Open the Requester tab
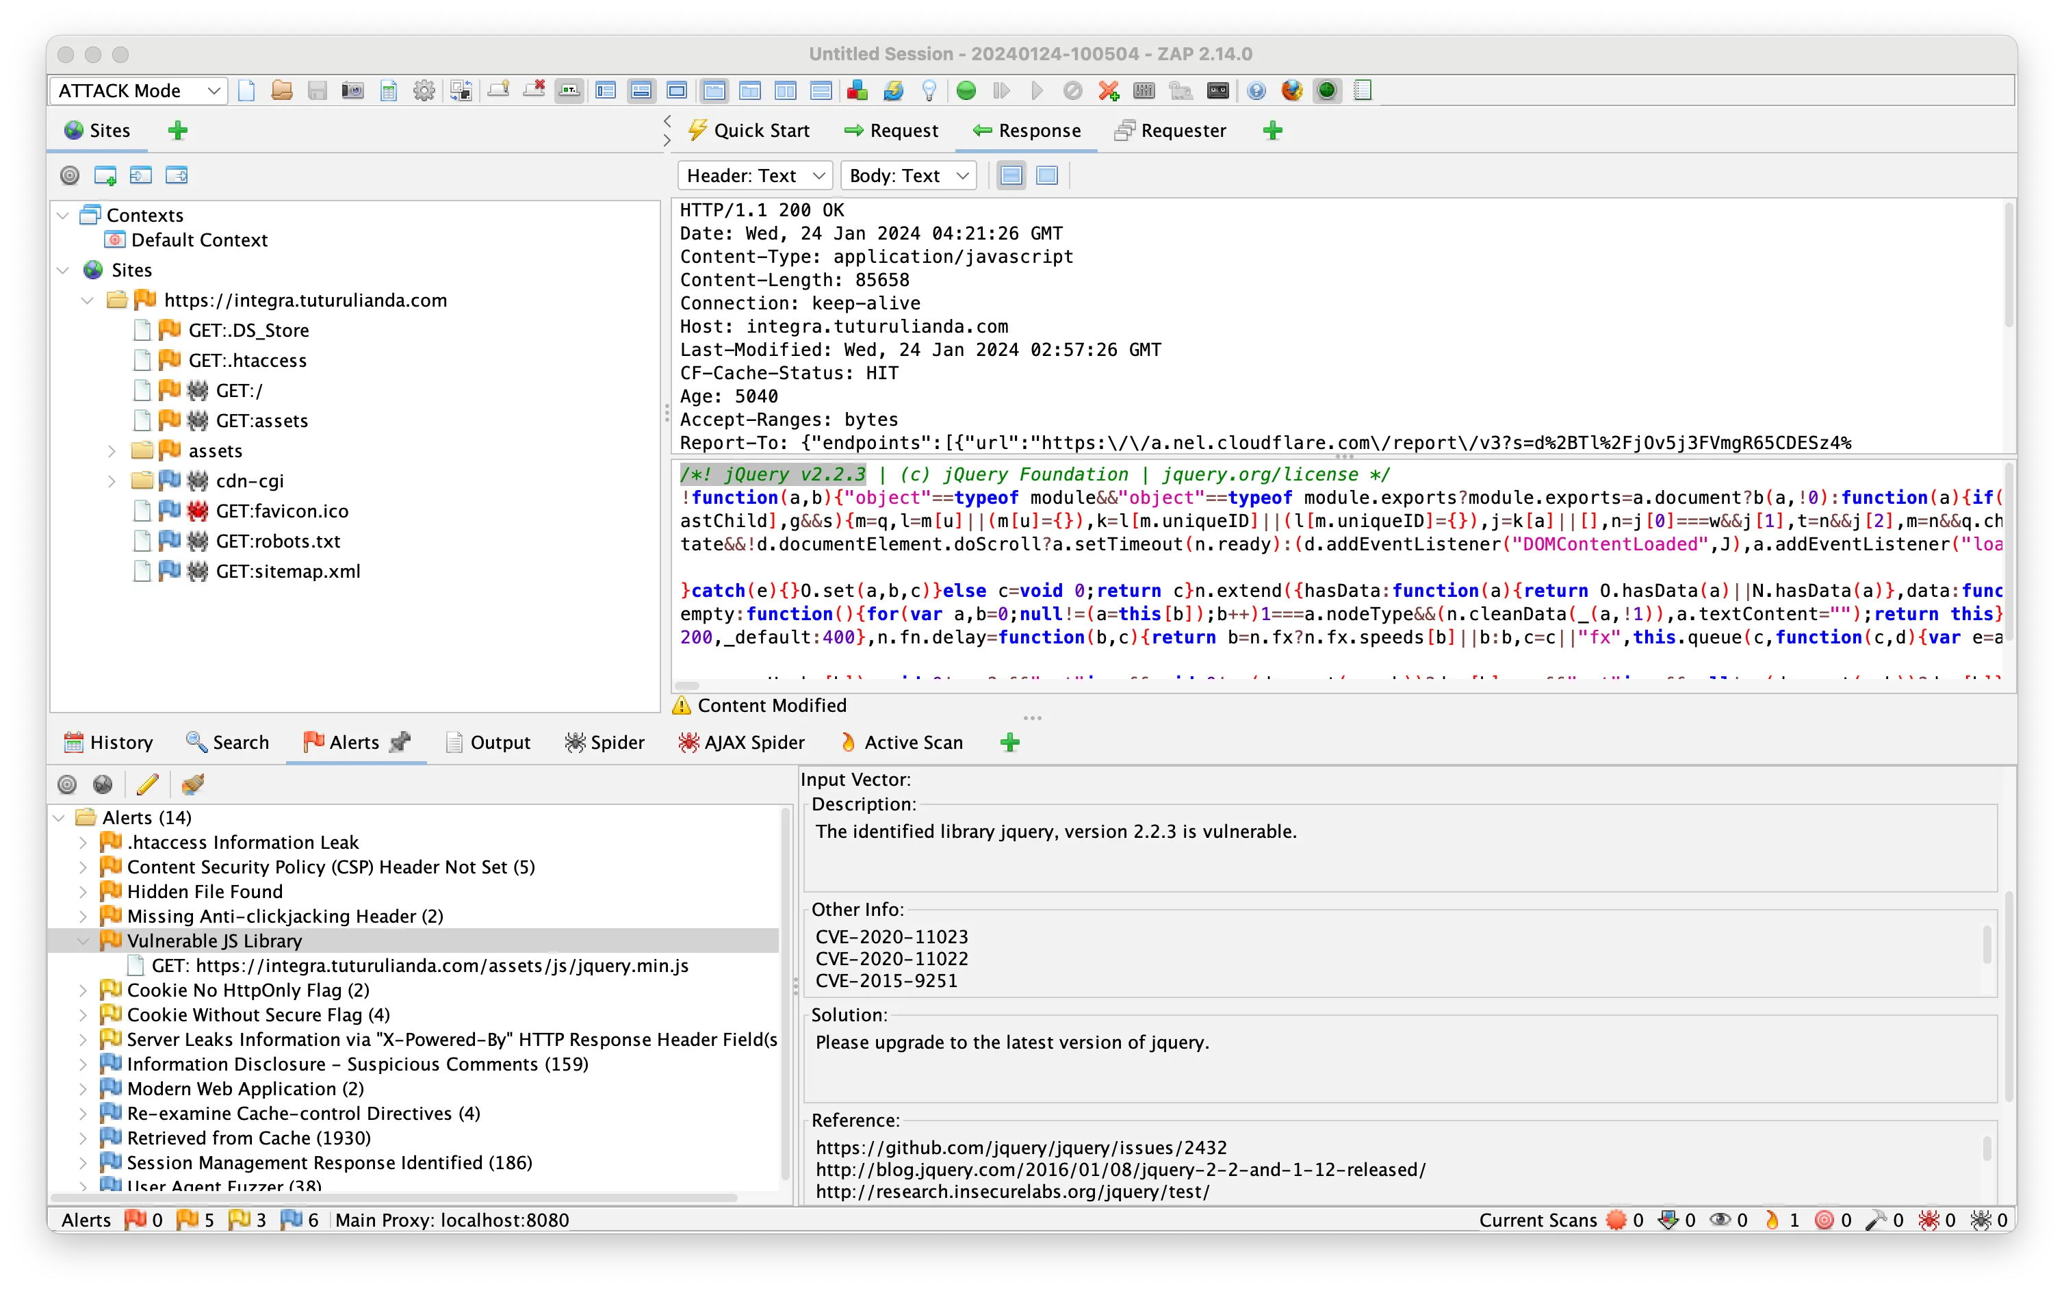The height and width of the screenshot is (1291, 2064). (1171, 131)
